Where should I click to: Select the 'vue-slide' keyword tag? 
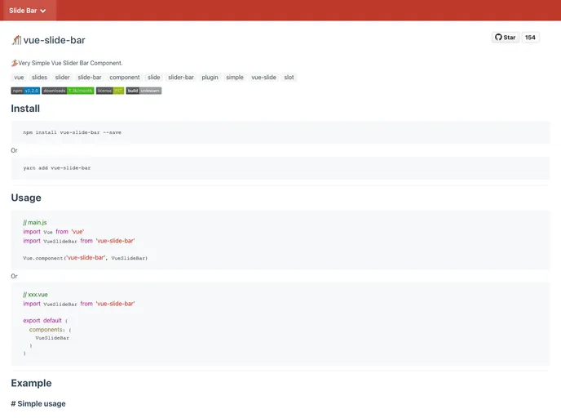[263, 78]
